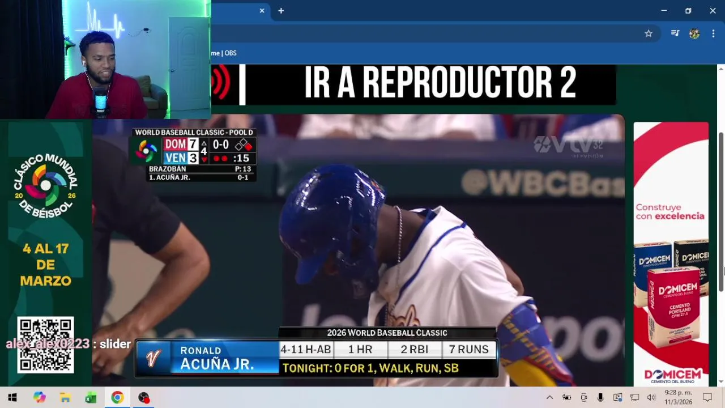
Task: Click the baseball game video player
Action: coord(358,250)
